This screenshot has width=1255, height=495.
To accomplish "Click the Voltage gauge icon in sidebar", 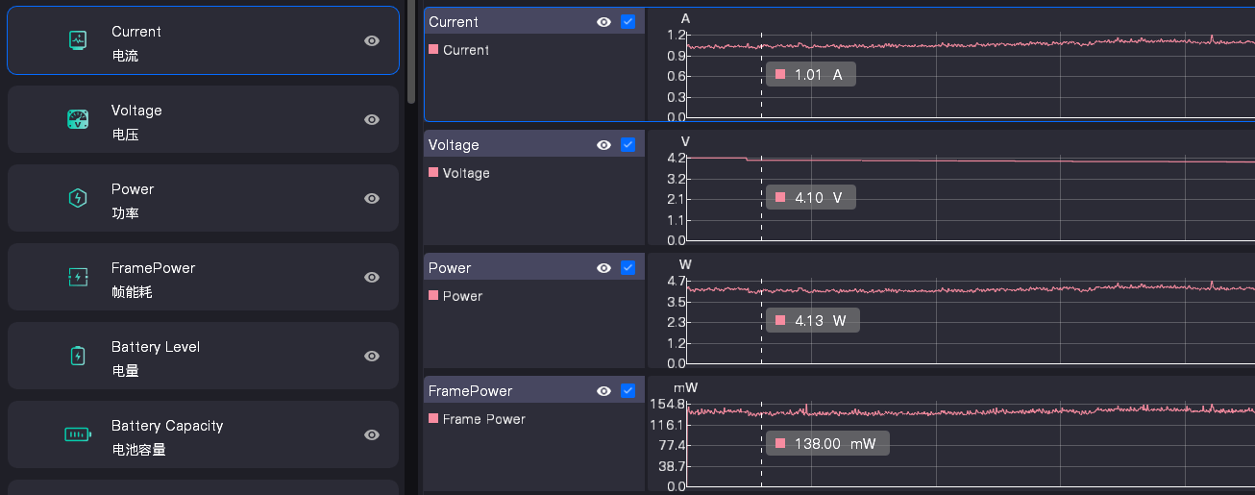I will [x=78, y=119].
